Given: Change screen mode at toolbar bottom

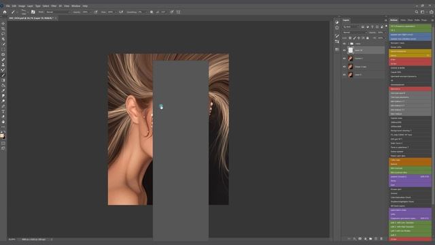Looking at the screenshot, I should (3, 148).
